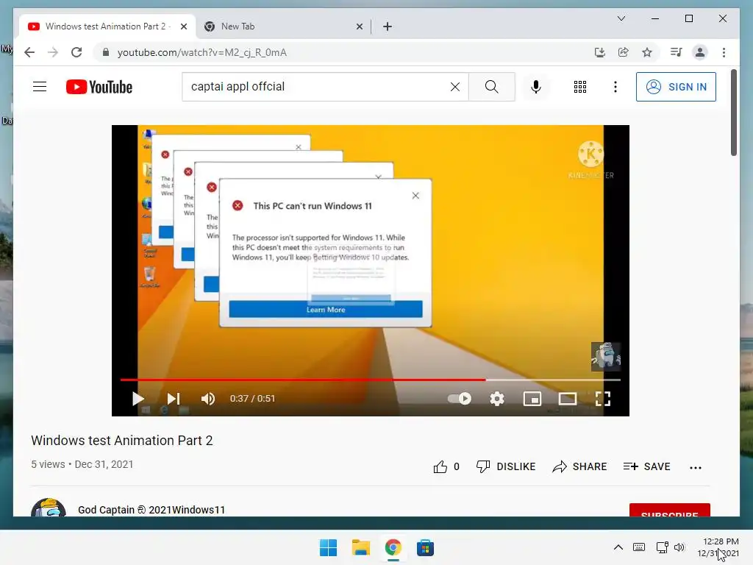Screen dimensions: 753x565
Task: Open the taskbar clock and date
Action: pos(718,547)
